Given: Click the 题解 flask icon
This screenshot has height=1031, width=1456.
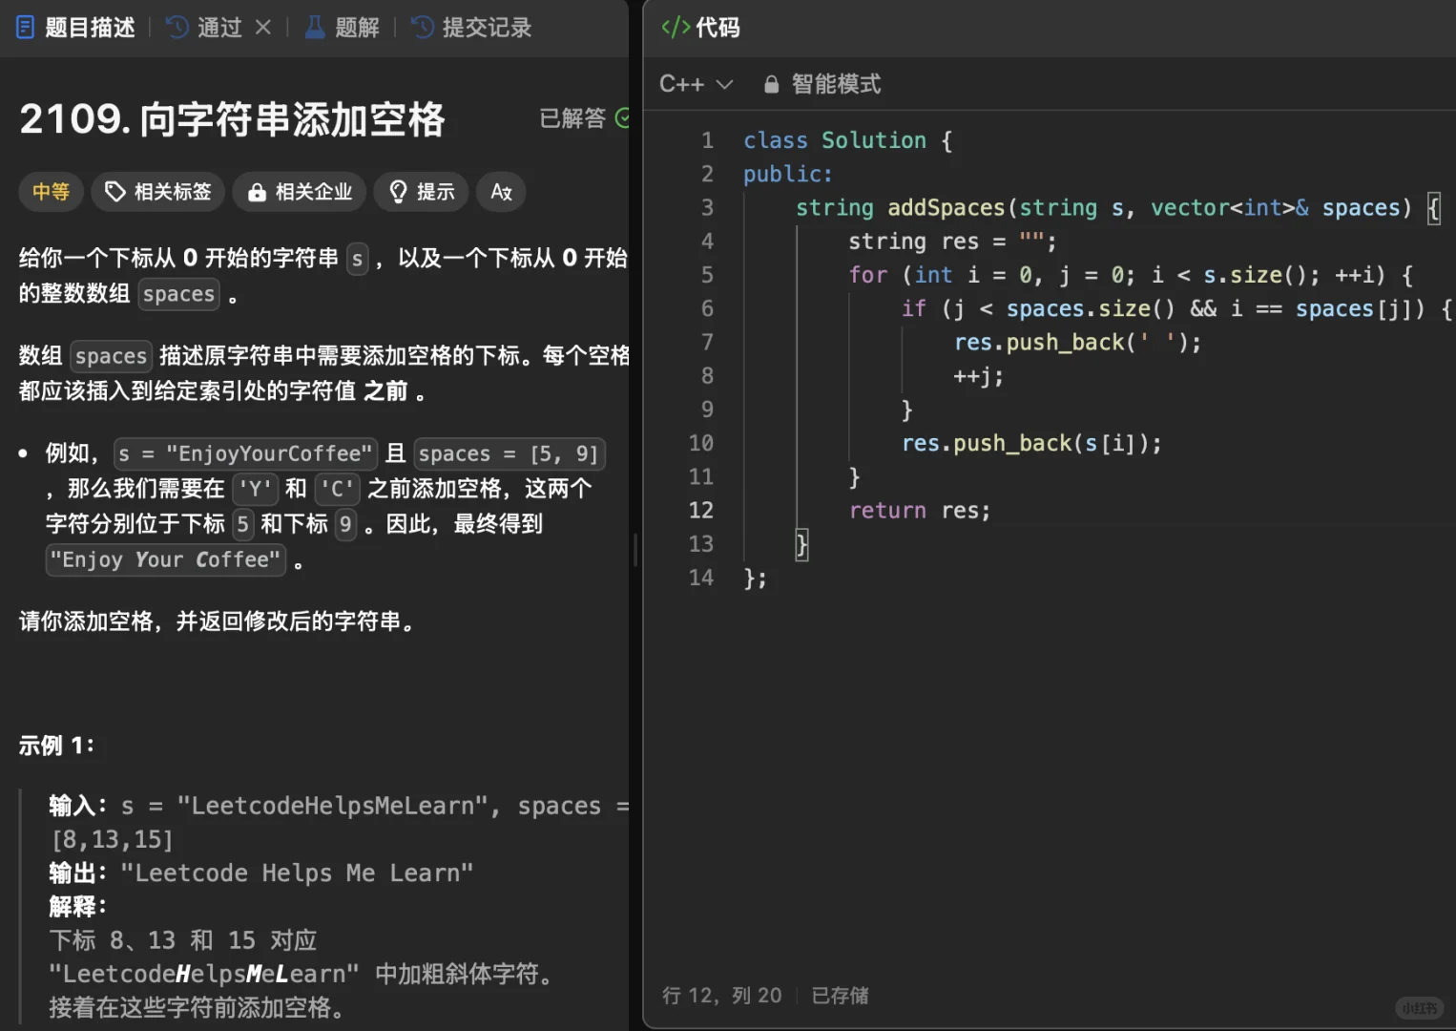Looking at the screenshot, I should (x=315, y=28).
